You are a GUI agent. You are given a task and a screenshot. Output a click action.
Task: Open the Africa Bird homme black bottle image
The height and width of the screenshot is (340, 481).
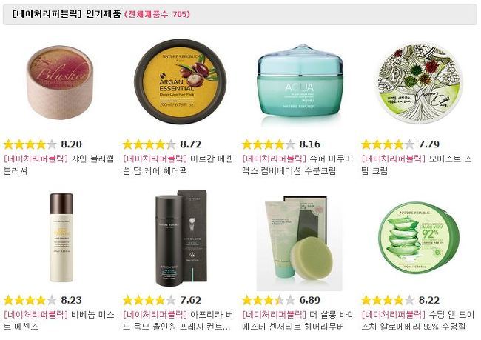(181, 238)
